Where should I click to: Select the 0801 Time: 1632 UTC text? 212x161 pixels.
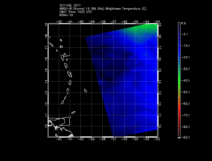[75, 11]
